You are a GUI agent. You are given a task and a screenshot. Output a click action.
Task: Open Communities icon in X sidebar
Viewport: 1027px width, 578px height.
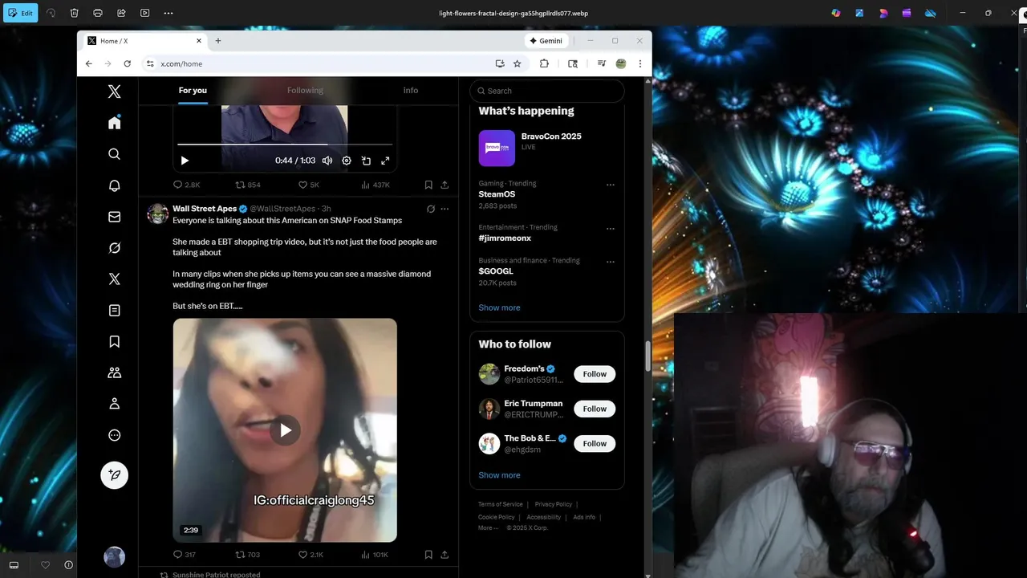(x=114, y=372)
